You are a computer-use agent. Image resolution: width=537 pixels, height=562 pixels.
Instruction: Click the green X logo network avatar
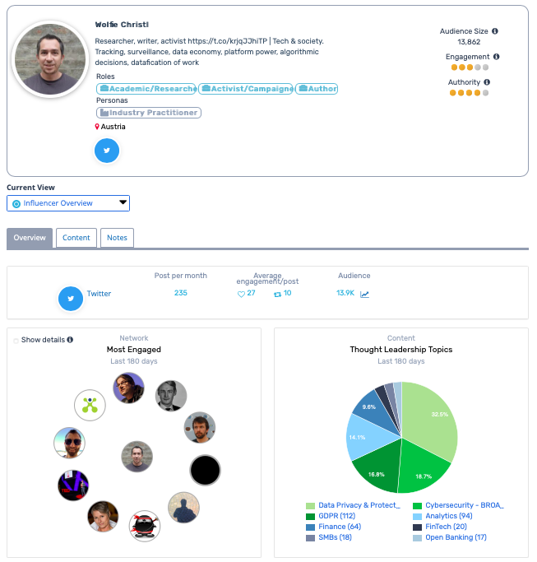(x=90, y=405)
